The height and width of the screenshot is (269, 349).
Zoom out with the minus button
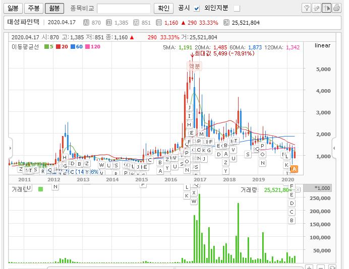click(x=320, y=267)
